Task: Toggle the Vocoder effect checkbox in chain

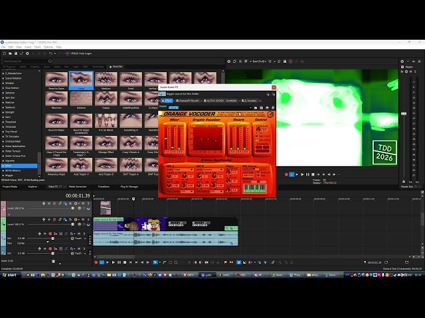Action: (x=243, y=101)
